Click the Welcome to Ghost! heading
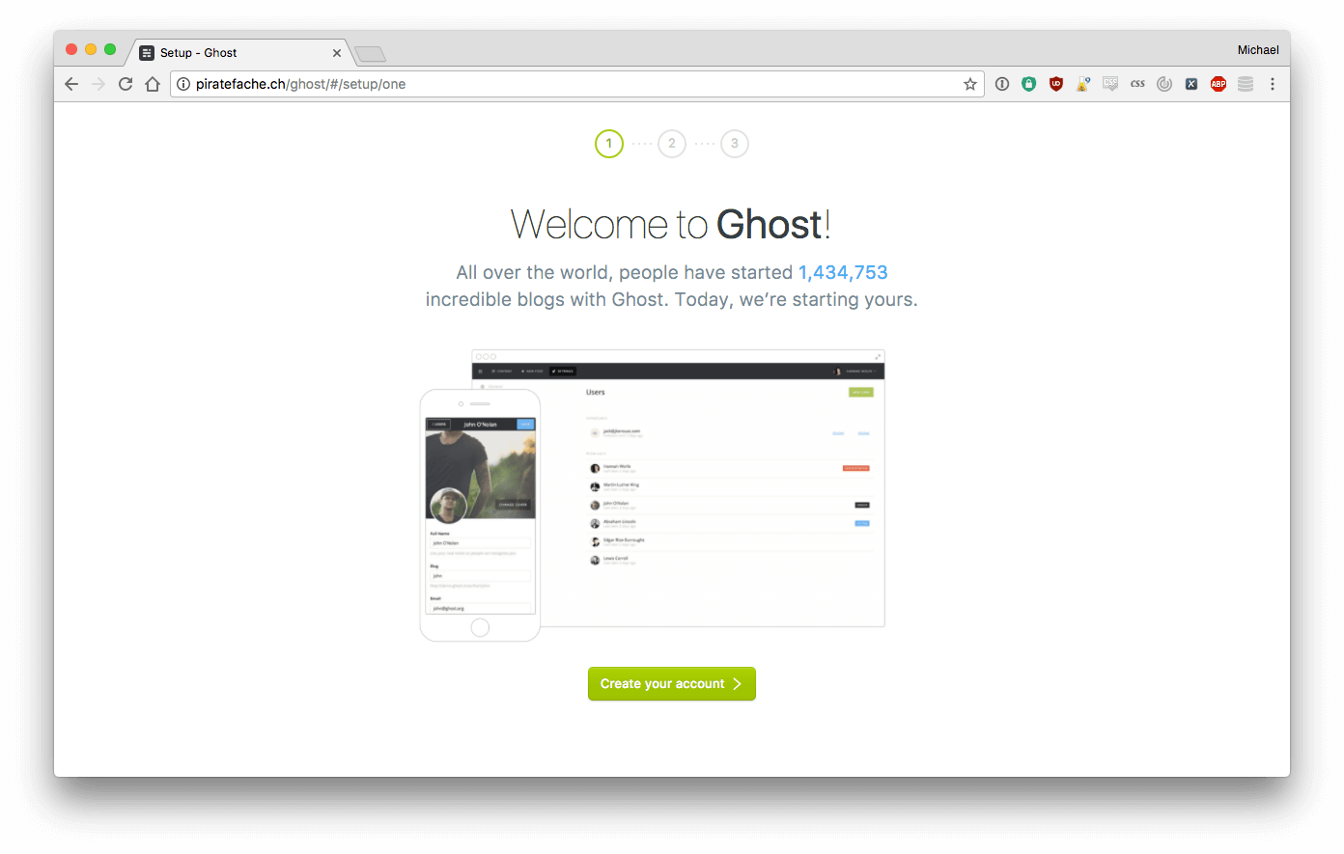1344x854 pixels. 671,224
